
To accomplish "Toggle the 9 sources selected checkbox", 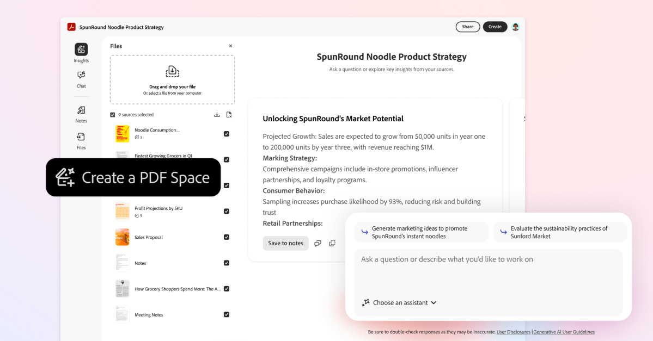I will coord(113,115).
